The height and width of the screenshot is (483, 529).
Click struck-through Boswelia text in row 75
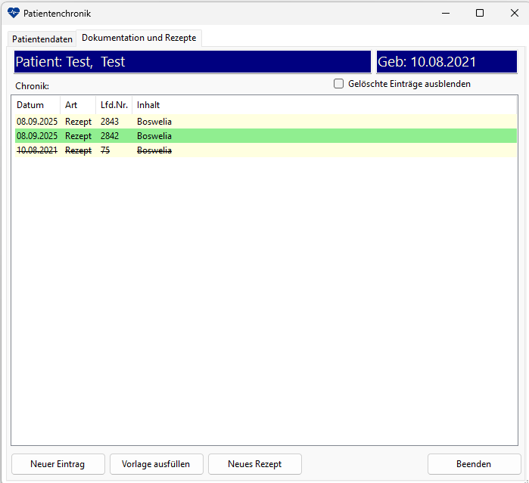click(154, 150)
